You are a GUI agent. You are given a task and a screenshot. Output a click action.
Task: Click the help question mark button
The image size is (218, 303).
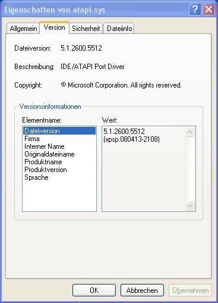tap(195, 10)
